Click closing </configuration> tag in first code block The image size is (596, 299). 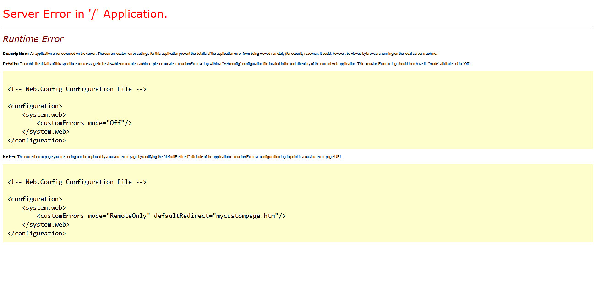pos(37,141)
